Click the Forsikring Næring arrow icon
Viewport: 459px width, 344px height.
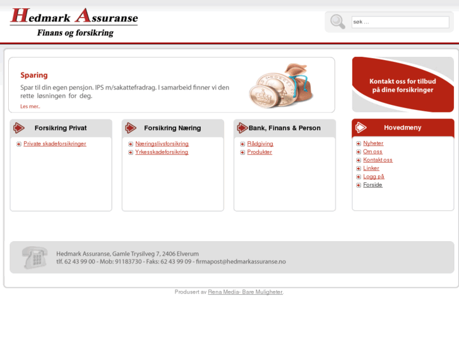131,128
